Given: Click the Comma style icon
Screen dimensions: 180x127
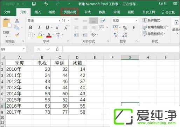Looking at the screenshot, I should point(133,28).
